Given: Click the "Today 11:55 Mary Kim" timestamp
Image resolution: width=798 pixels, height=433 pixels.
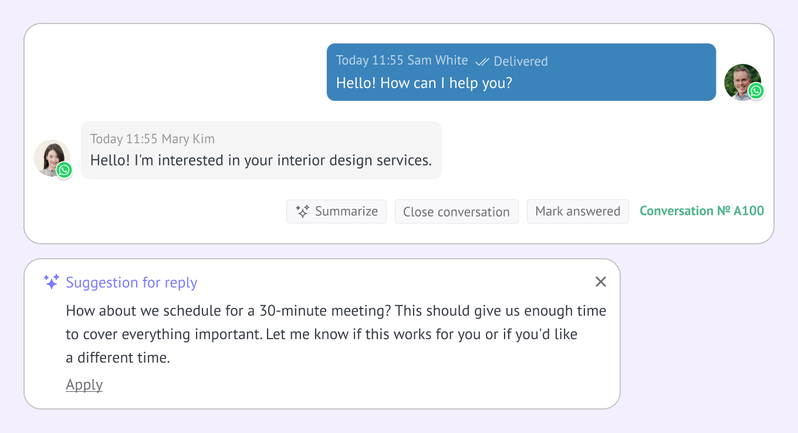Looking at the screenshot, I should (153, 139).
